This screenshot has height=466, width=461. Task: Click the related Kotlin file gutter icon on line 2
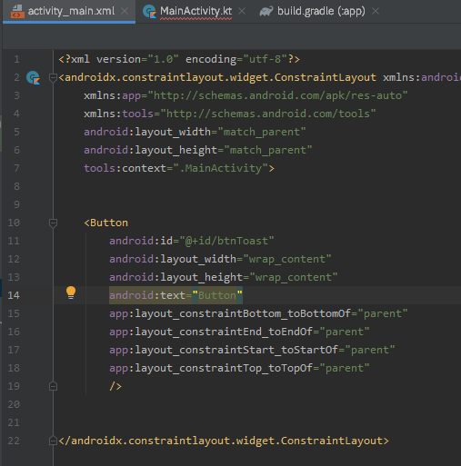pyautogui.click(x=33, y=77)
